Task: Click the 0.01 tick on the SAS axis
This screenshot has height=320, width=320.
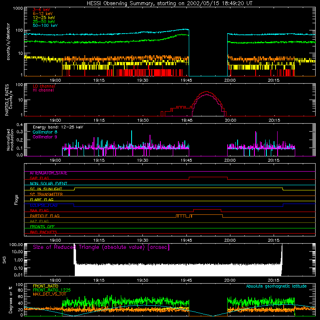Action: 18,275
